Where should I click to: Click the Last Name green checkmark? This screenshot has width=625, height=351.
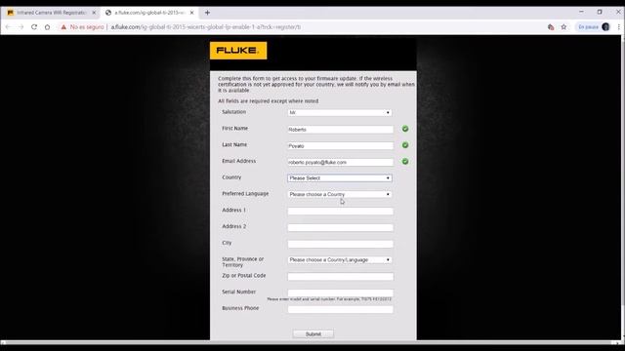tap(405, 145)
